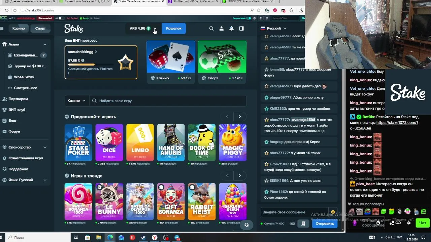Viewport: 431px width, 242px height.
Task: Click the Отправить send button
Action: tap(325, 224)
